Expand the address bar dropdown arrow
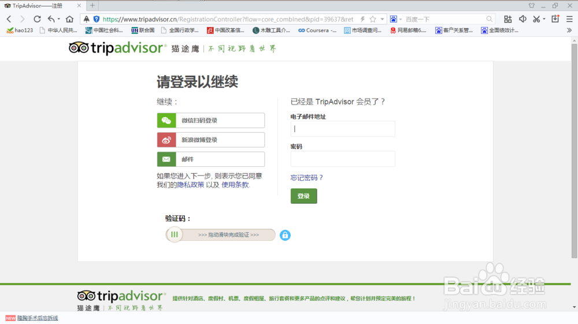The height and width of the screenshot is (324, 578). 382,19
